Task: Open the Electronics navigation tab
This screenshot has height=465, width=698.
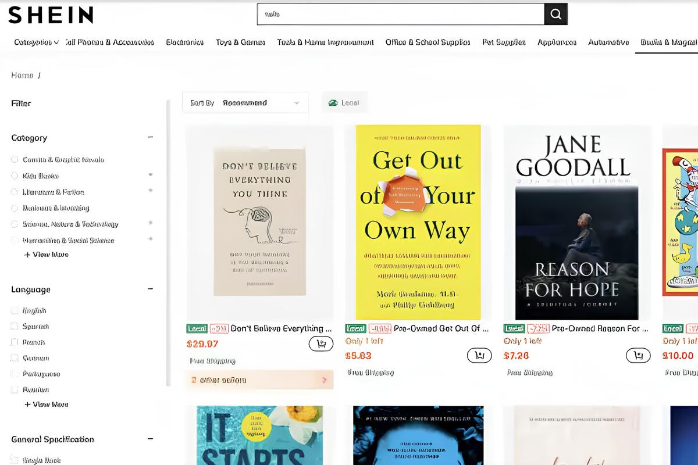Action: tap(184, 42)
